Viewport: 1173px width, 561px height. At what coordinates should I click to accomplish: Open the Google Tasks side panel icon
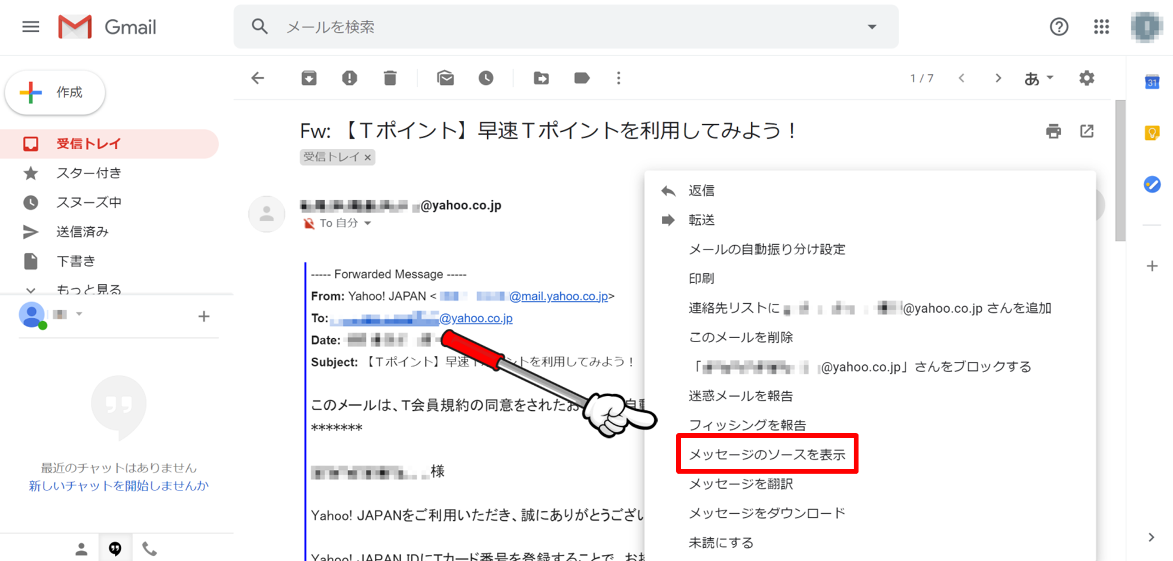click(x=1152, y=184)
